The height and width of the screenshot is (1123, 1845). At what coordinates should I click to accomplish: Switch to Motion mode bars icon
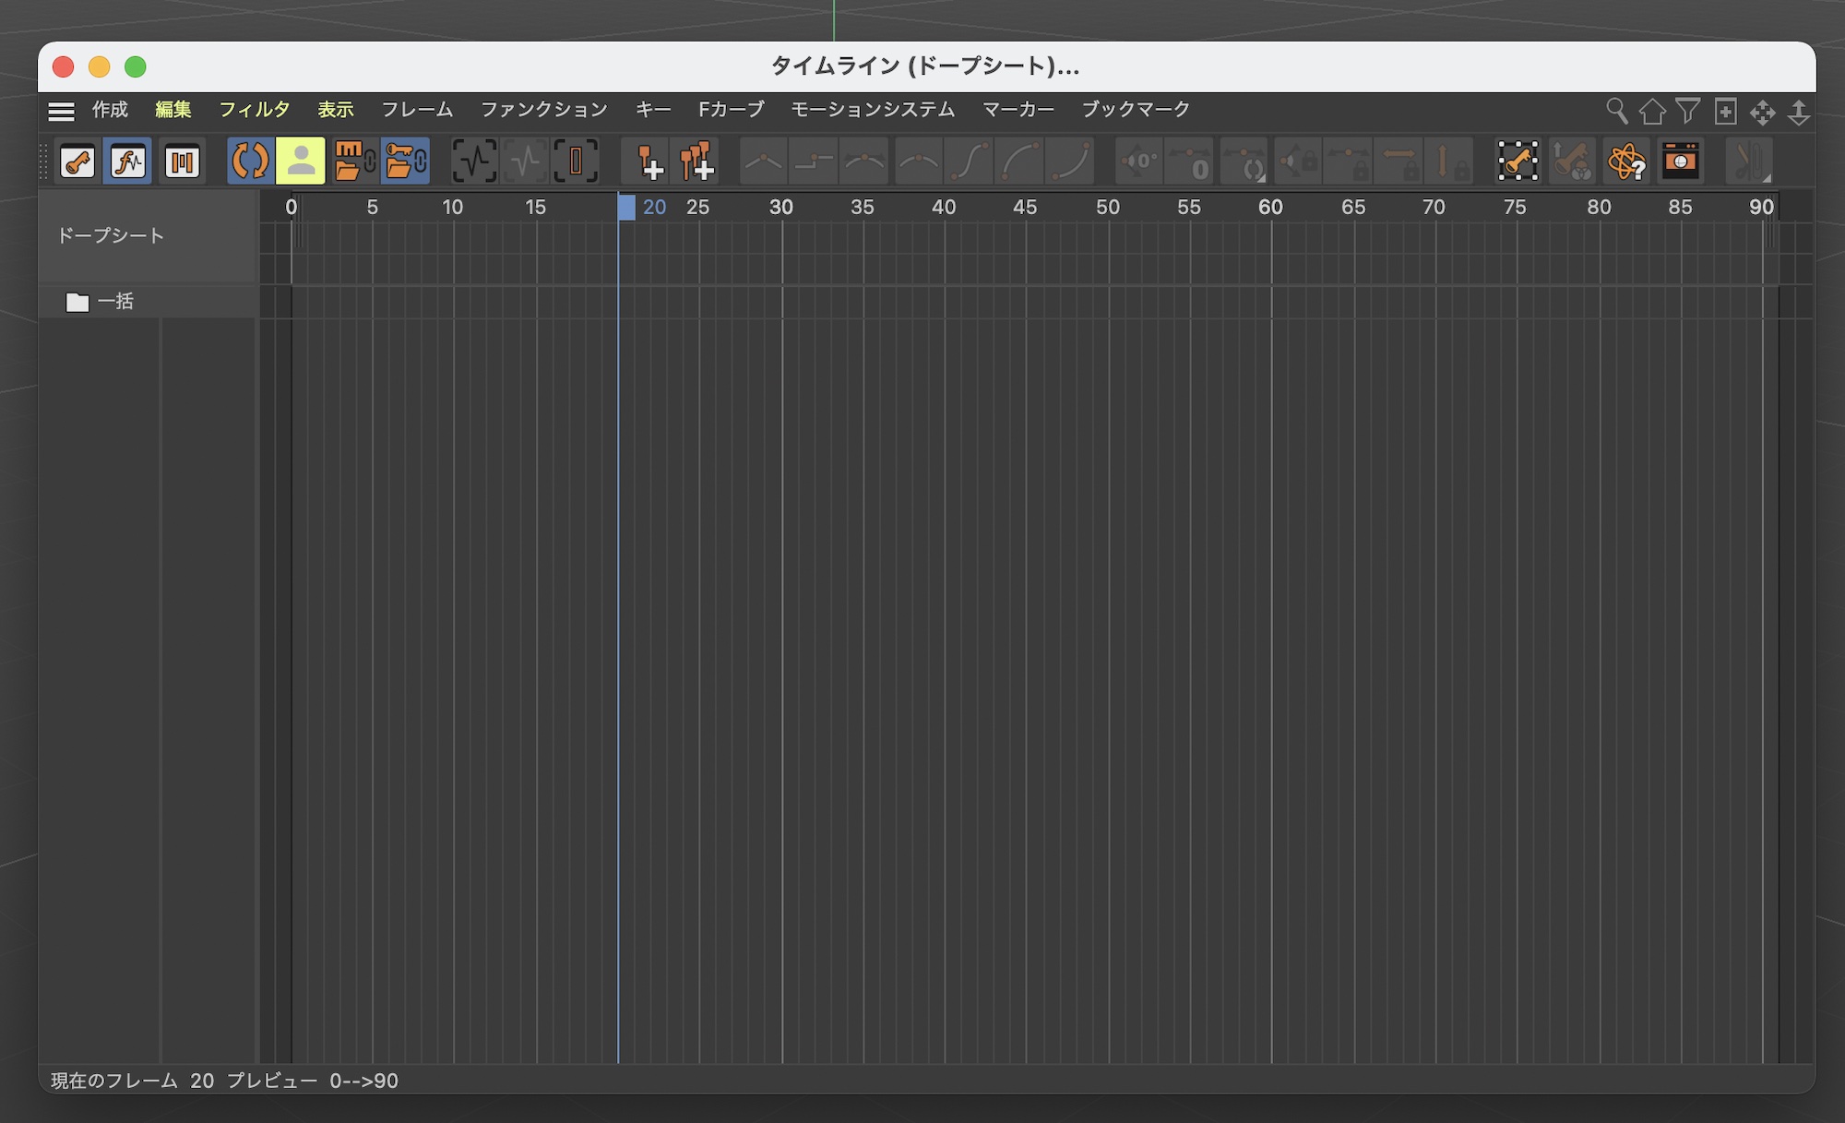point(182,162)
